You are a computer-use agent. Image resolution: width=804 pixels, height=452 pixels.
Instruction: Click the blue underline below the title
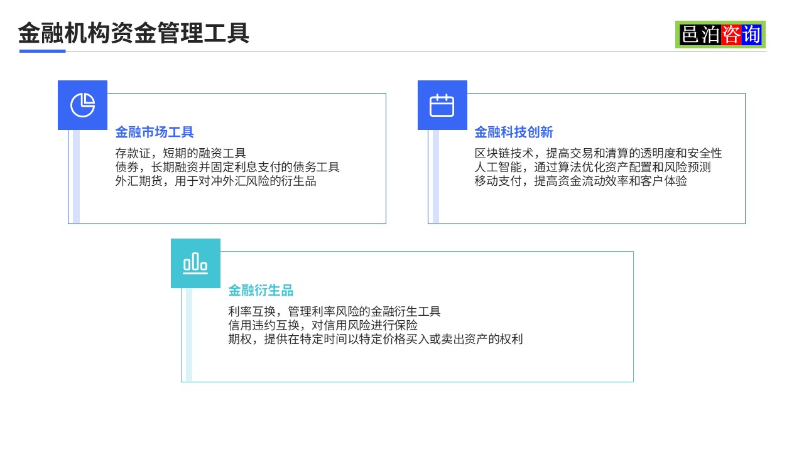(x=41, y=51)
